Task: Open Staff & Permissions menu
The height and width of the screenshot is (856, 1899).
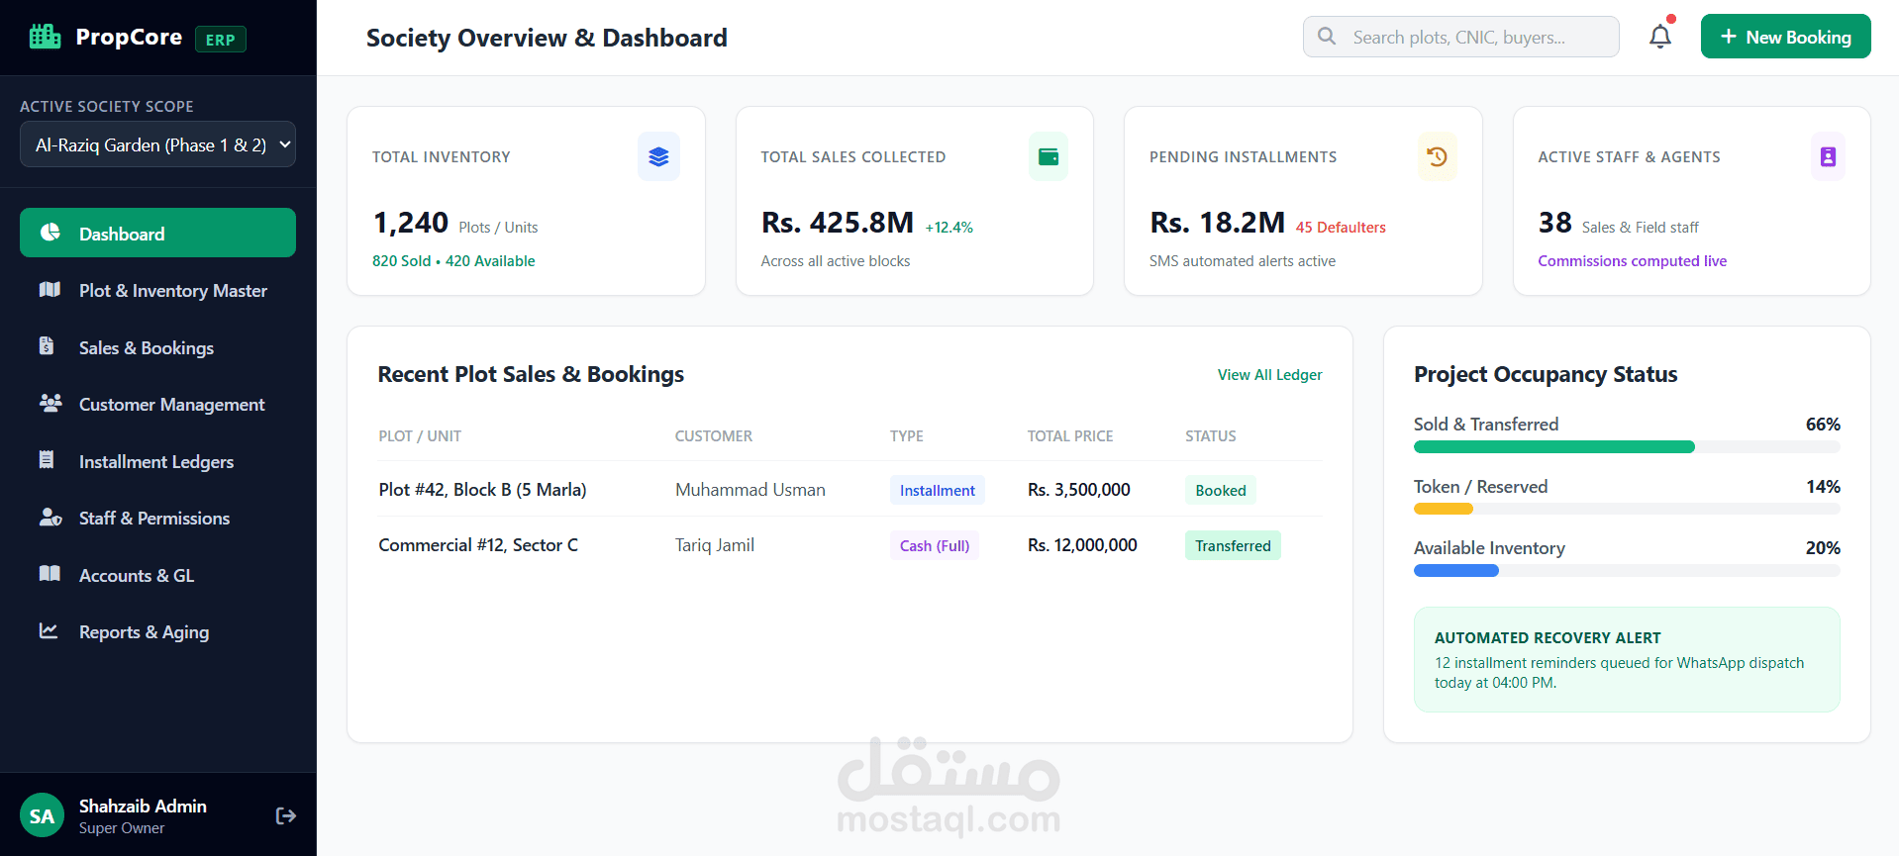Action: pyautogui.click(x=157, y=518)
